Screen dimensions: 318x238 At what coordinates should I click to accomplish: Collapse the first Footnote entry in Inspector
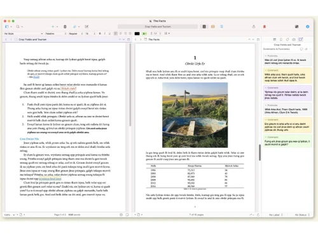(266, 56)
